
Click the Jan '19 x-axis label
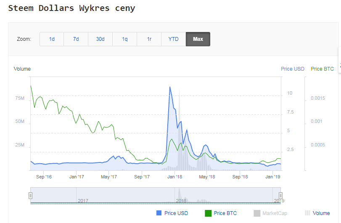(x=273, y=177)
